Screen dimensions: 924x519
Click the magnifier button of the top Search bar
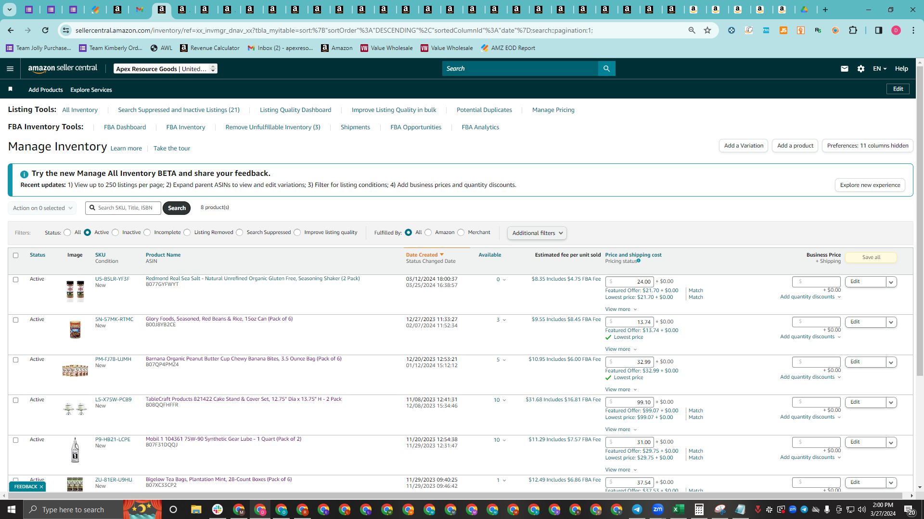606,69
